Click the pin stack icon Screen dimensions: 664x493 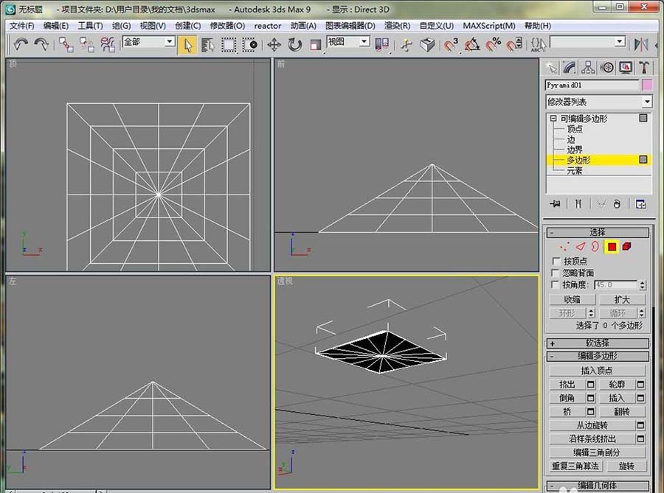[x=555, y=203]
